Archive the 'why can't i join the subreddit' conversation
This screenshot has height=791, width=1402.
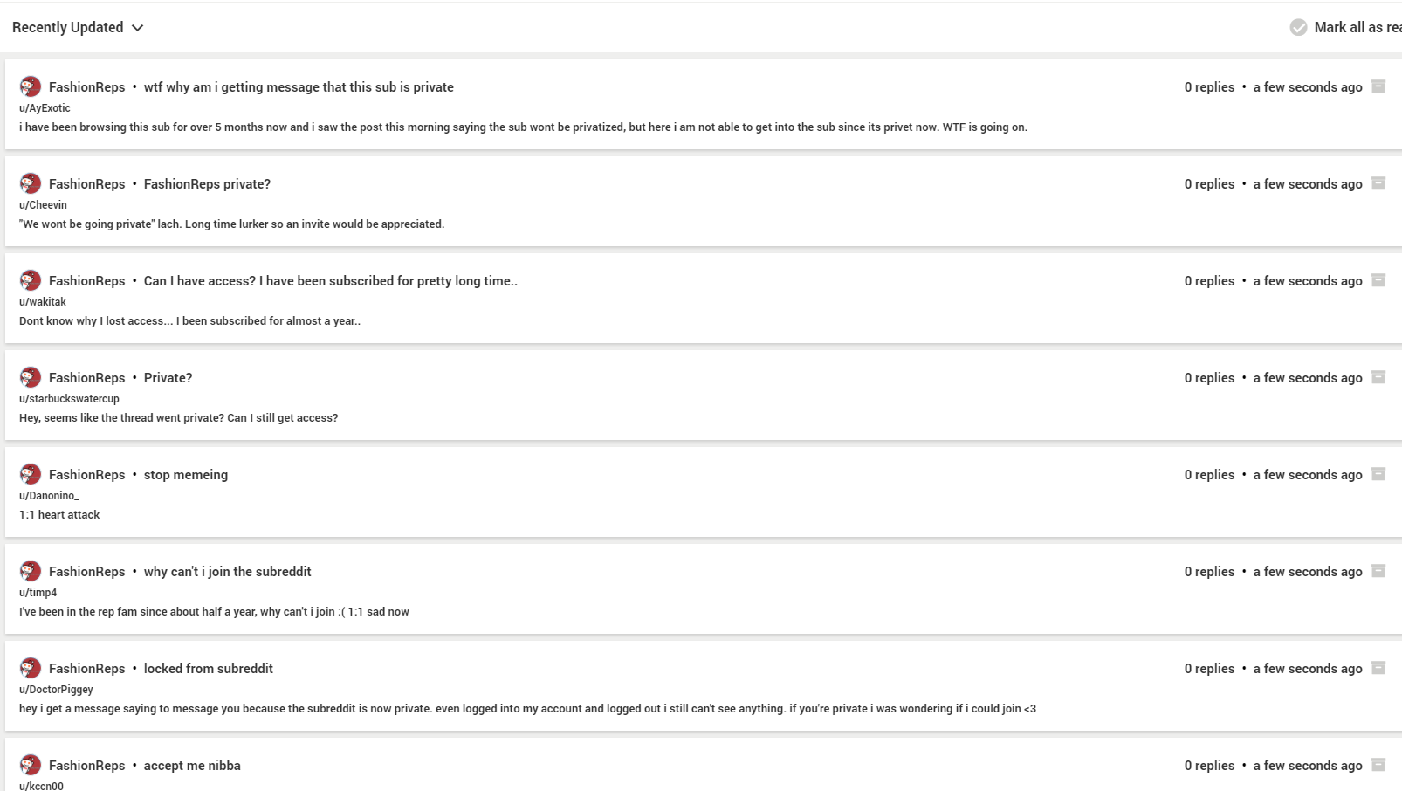(1378, 571)
